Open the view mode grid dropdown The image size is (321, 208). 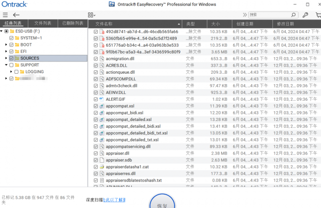tap(92, 15)
